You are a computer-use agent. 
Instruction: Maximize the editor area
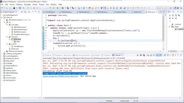pos(164,12)
